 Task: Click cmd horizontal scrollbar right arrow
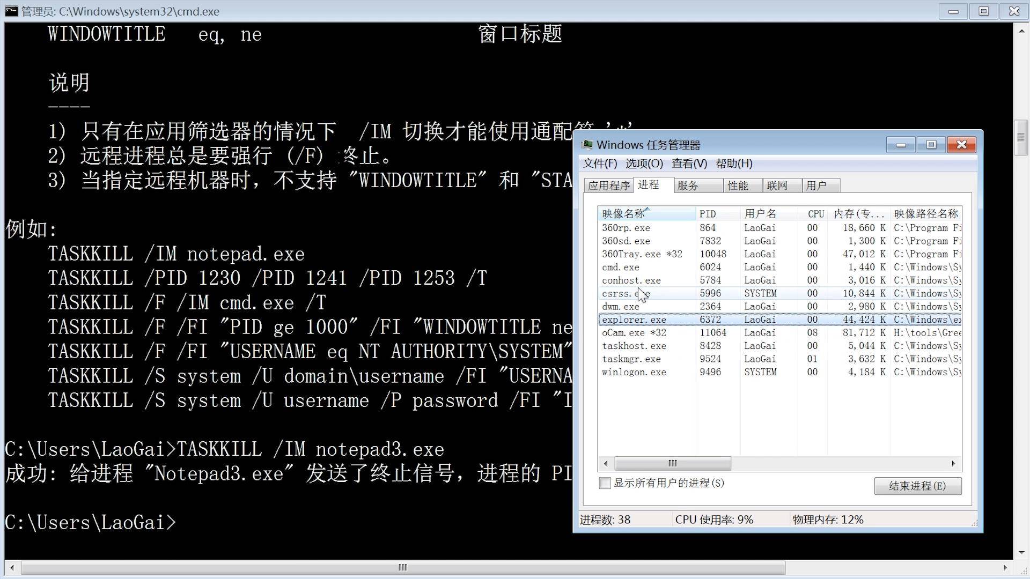coord(1005,567)
